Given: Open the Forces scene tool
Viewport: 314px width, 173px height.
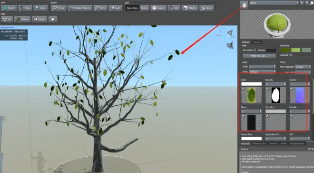Looking at the screenshot, I should (x=58, y=8).
